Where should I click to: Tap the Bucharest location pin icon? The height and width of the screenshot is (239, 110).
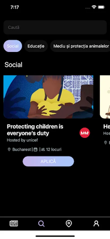pos(9,150)
